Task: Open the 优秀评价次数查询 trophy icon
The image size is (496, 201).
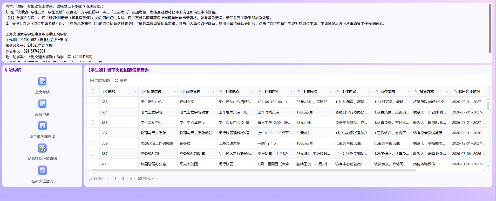Action: (42, 148)
